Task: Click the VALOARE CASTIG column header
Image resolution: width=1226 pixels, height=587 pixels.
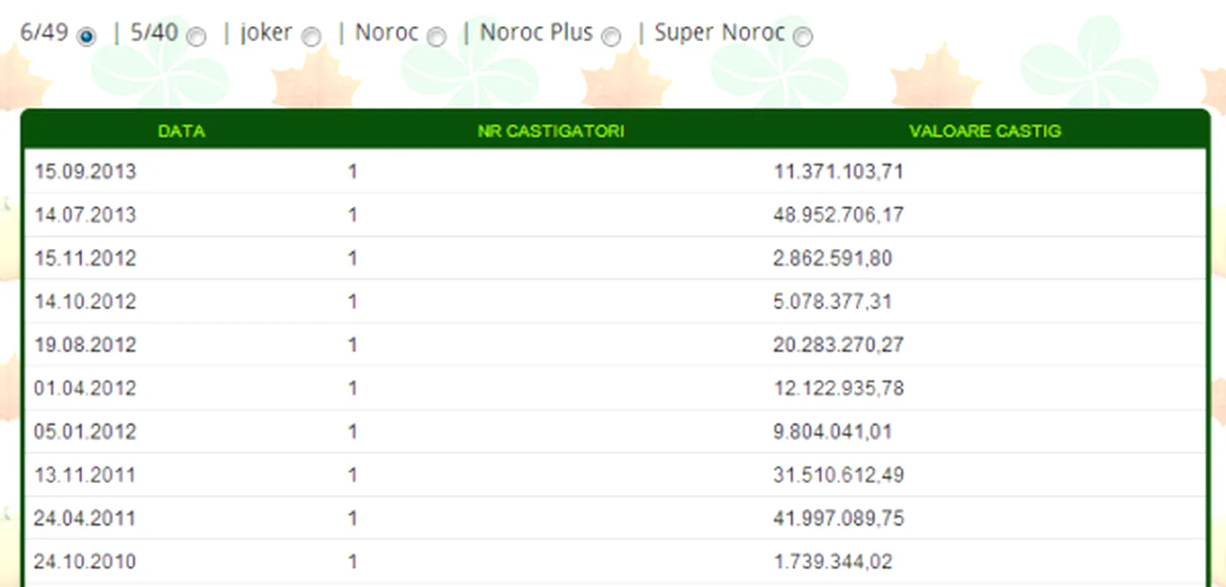Action: 985,132
